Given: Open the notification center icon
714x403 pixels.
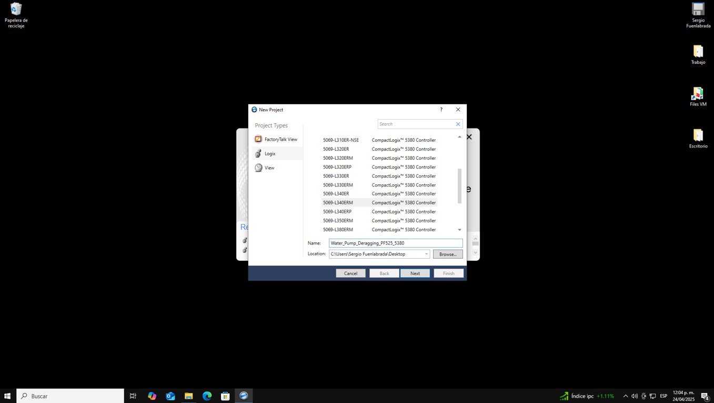Looking at the screenshot, I should tap(705, 396).
